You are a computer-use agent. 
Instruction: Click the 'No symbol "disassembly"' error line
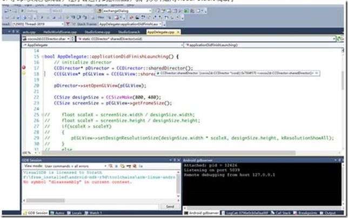[77, 182]
